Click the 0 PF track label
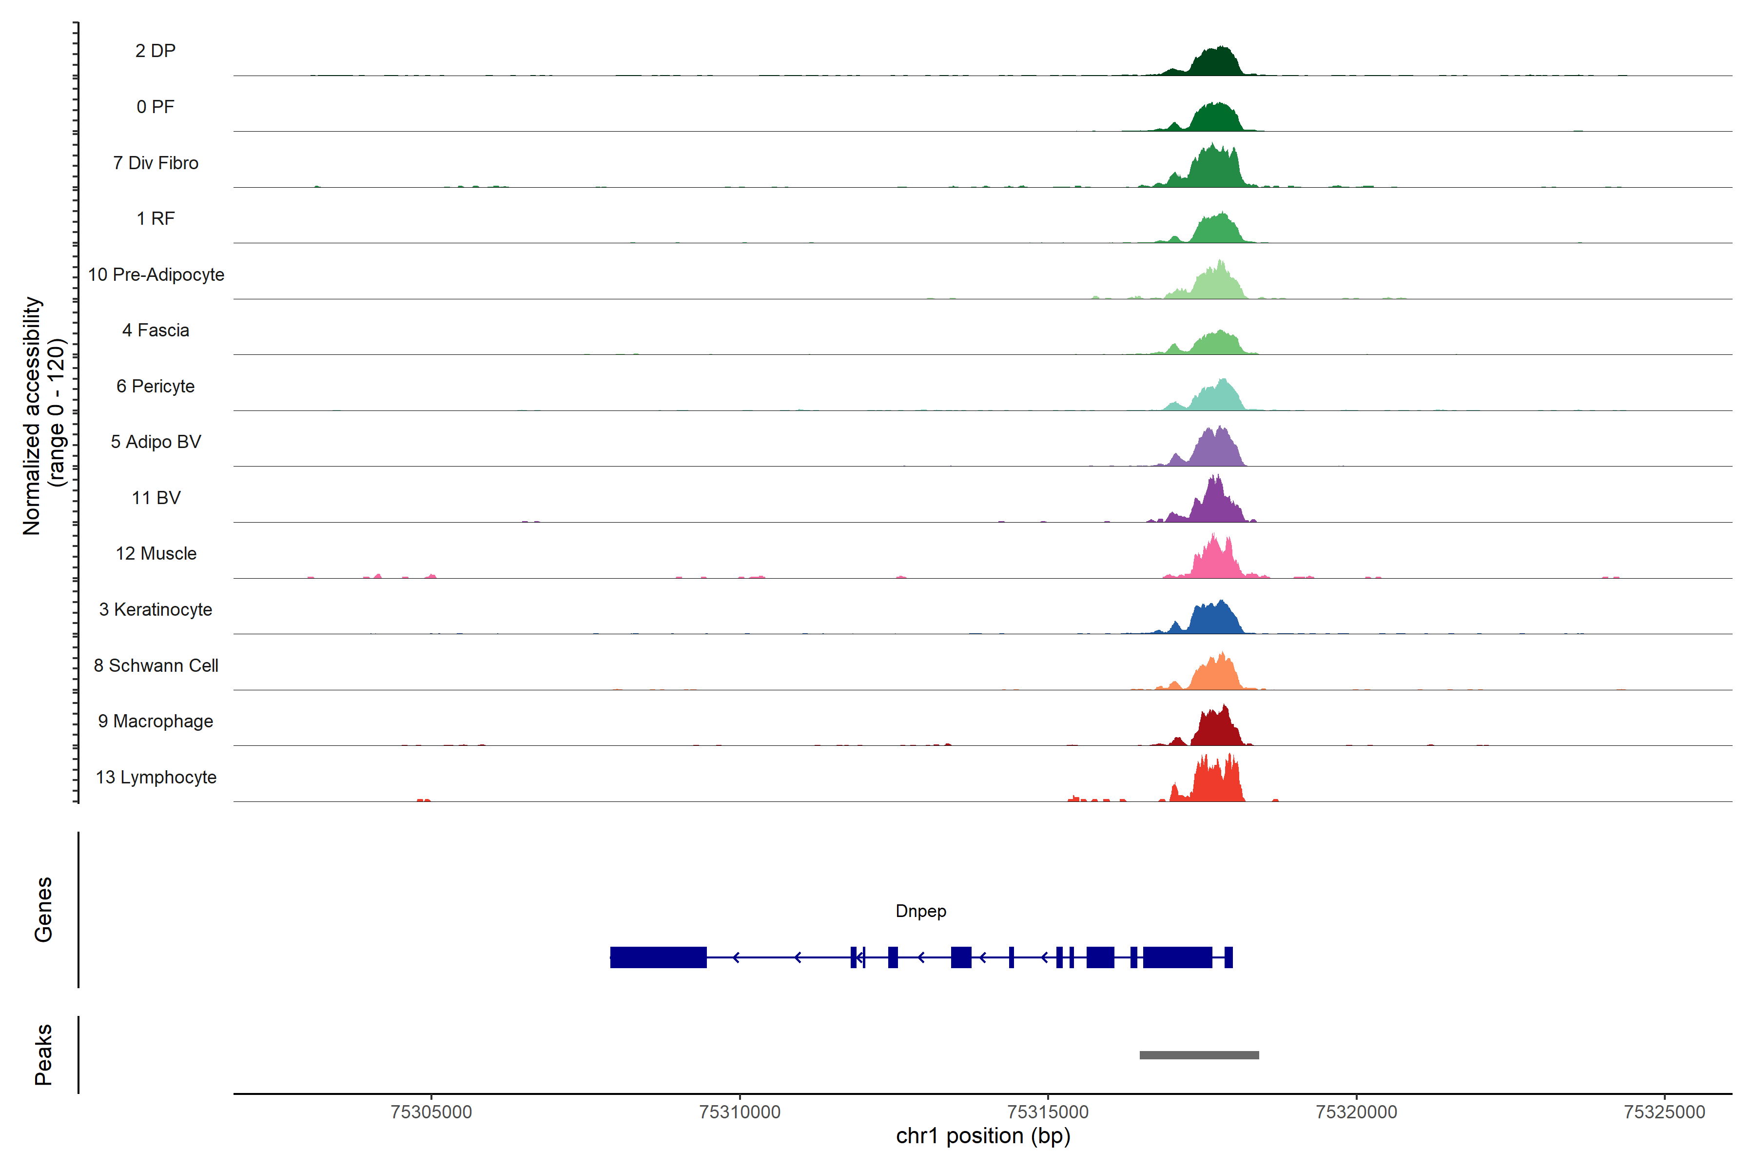Screen dimensions: 1755x1170 point(155,107)
